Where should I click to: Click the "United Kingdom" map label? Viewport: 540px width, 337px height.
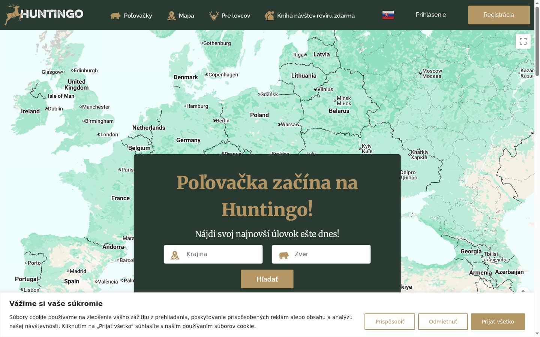[76, 85]
